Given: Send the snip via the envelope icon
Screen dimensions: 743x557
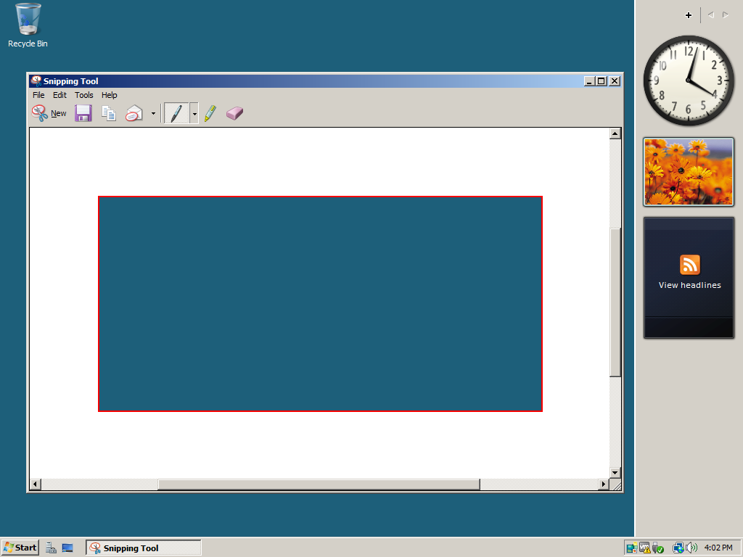Looking at the screenshot, I should tap(134, 113).
